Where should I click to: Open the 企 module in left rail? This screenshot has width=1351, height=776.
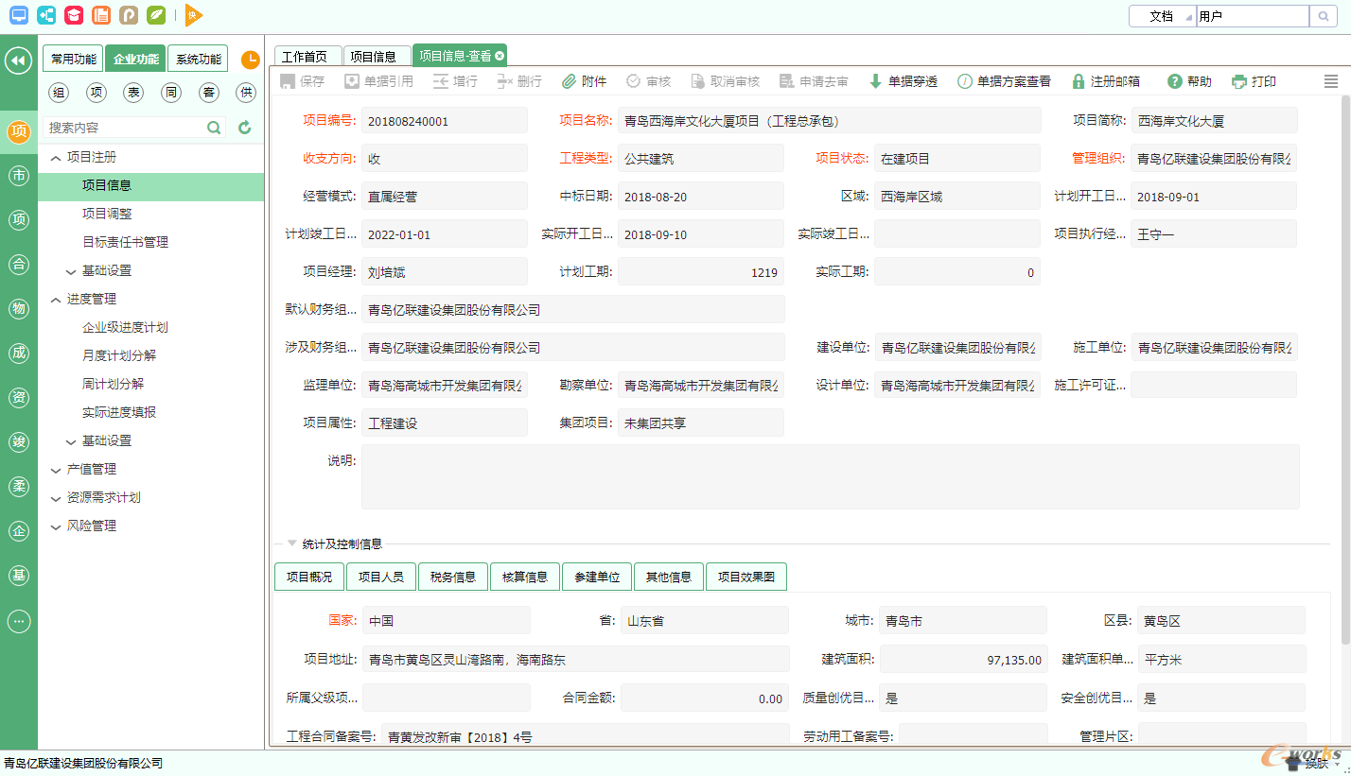click(x=18, y=531)
